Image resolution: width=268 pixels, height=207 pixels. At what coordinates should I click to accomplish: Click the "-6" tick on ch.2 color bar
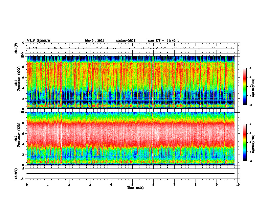[x=250, y=124]
